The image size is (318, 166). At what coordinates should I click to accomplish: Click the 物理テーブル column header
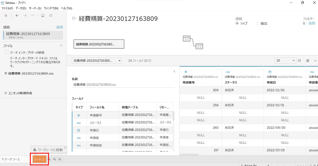pyautogui.click(x=138, y=107)
